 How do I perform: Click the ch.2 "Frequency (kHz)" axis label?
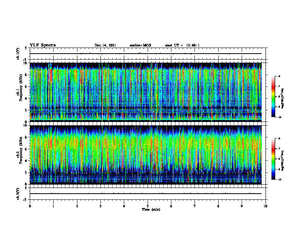(x=21, y=150)
